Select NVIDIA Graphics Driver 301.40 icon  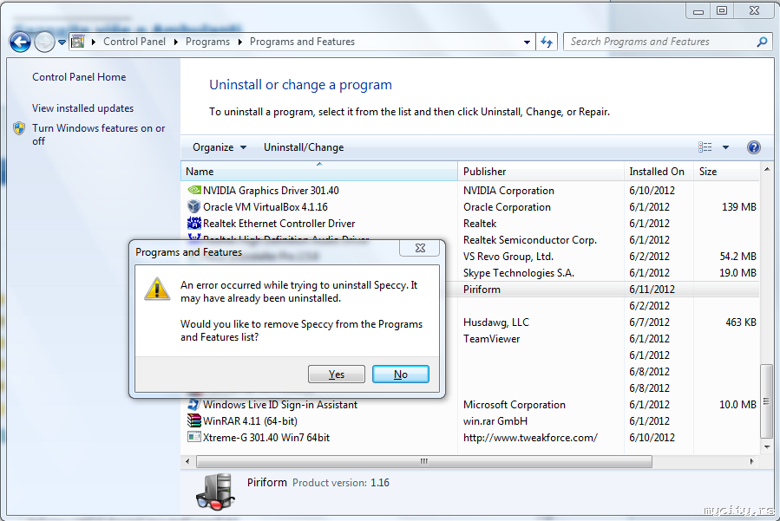point(194,191)
